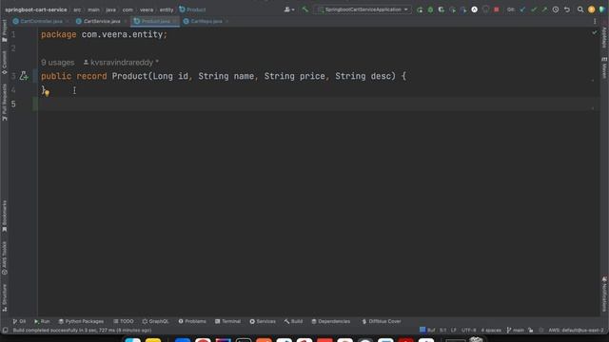Open the GraphQL tool window
609x342 pixels.
point(155,321)
